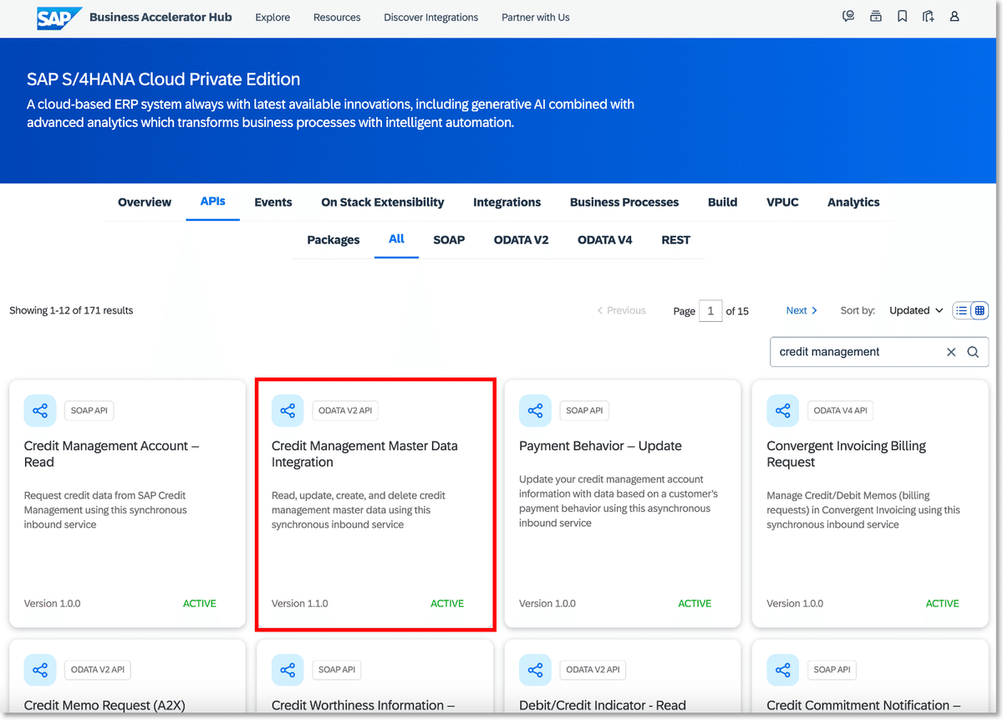Open bookmarks icon in header
The image size is (1003, 720).
(902, 17)
